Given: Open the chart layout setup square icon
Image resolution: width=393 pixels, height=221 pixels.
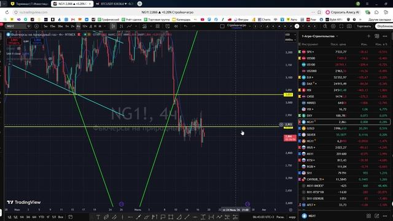Looking at the screenshot, I should click(x=222, y=26).
